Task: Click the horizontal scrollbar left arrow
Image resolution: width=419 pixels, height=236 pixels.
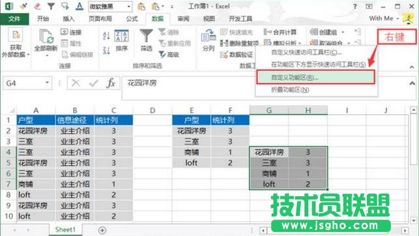Action: pos(263,230)
